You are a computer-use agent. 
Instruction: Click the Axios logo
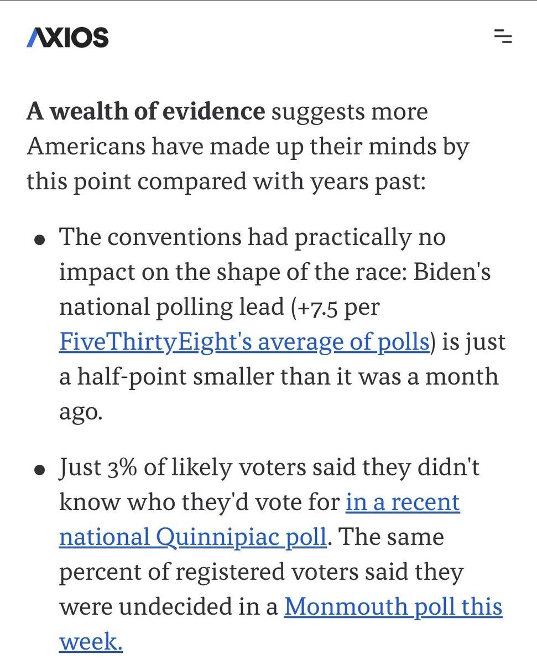point(67,38)
